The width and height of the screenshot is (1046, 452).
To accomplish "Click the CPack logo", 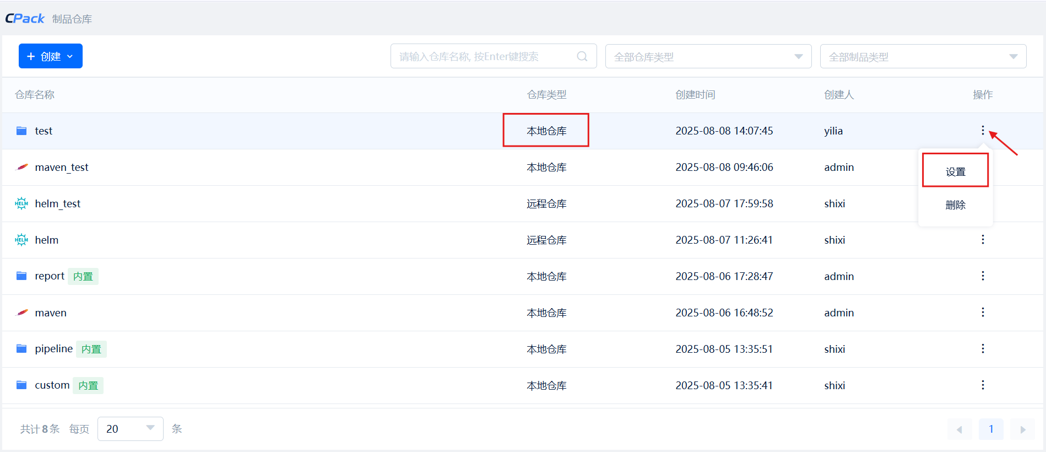I will [x=25, y=19].
